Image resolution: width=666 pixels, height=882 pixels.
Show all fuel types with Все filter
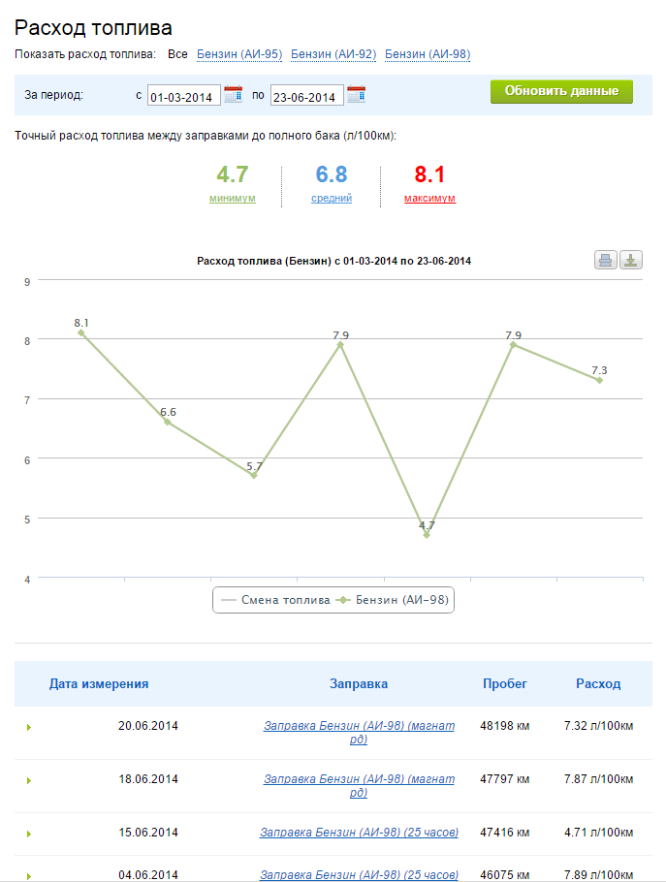click(x=177, y=54)
